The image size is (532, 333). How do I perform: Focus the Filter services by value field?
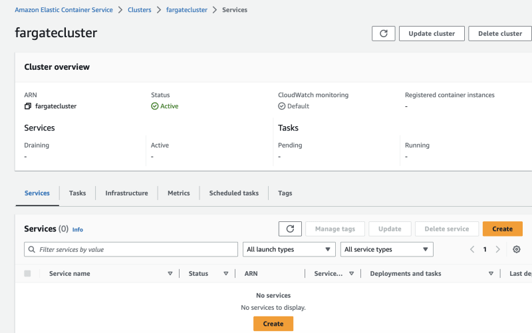click(131, 249)
